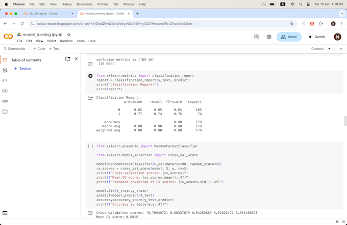This screenshot has width=347, height=225.
Task: Open the Files folder panel
Action: pyautogui.click(x=5, y=111)
